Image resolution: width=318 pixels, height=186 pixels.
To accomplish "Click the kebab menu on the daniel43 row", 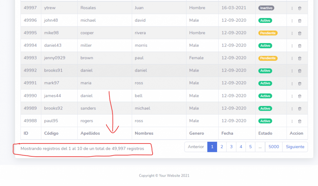I will coord(292,46).
